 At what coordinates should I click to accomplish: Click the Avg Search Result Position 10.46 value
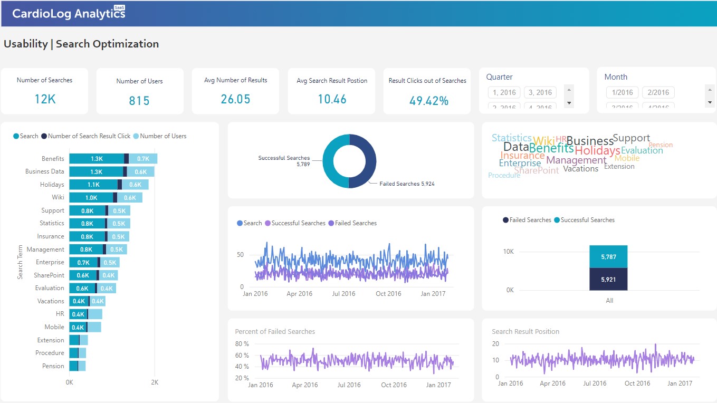(332, 99)
